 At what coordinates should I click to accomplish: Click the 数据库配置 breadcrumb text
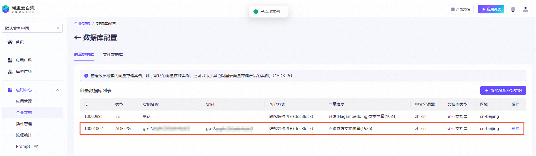[x=106, y=23]
